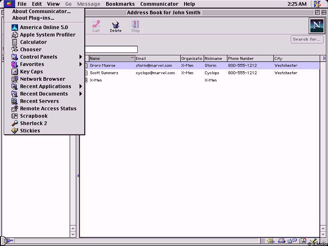Open the Bookmarks menu

[x=120, y=4]
